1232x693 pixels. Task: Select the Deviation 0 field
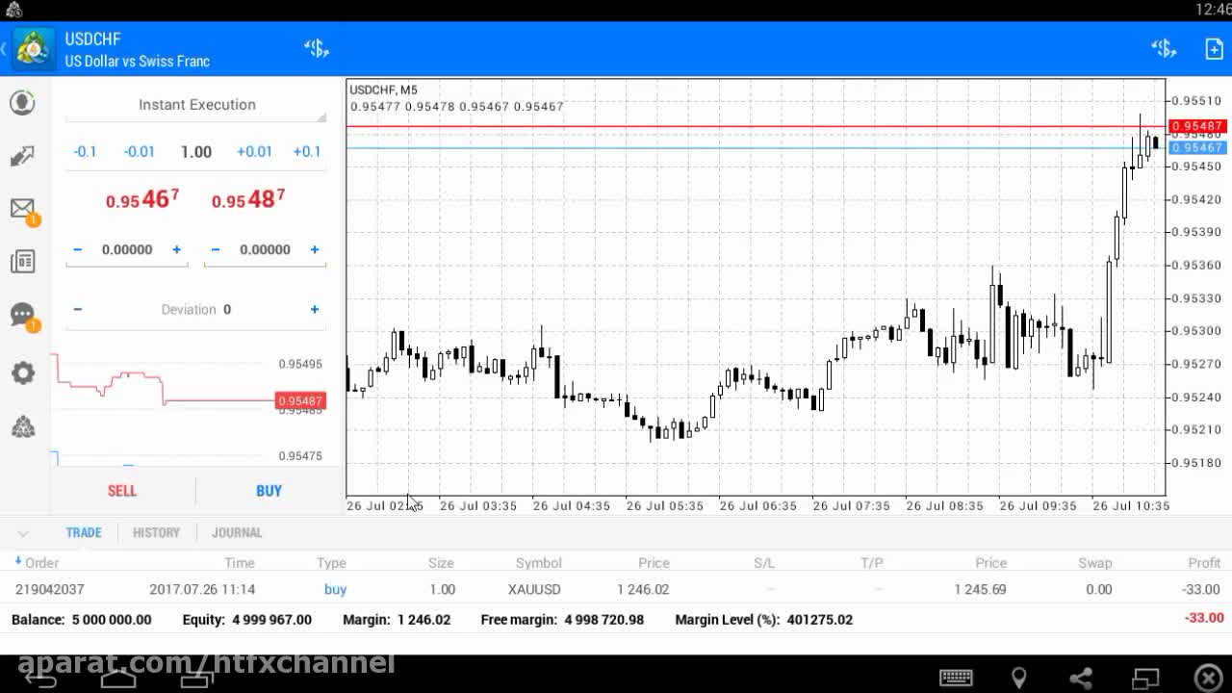coord(196,309)
